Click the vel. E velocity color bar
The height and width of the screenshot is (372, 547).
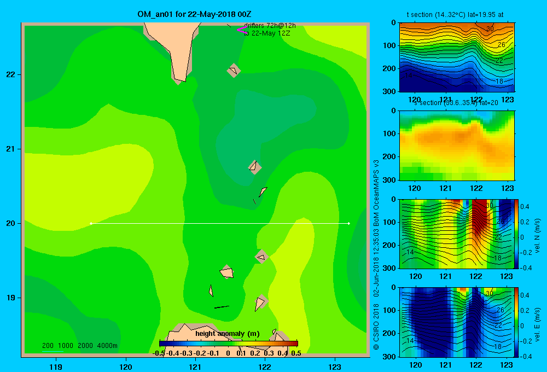[x=516, y=322]
